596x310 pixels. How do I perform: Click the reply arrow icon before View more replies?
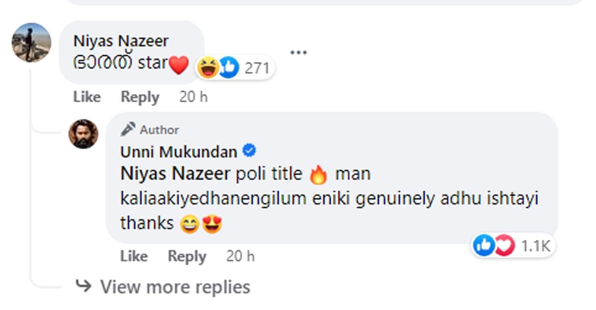click(x=84, y=286)
